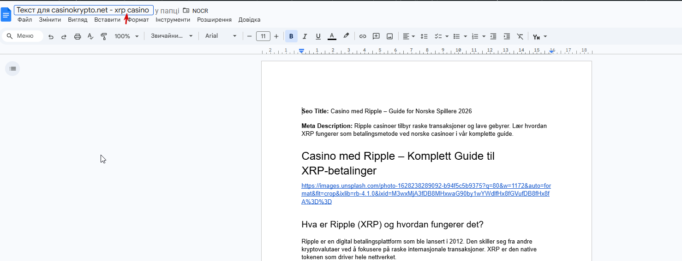This screenshot has height=261, width=682.
Task: Click the font size input field
Action: click(x=263, y=36)
